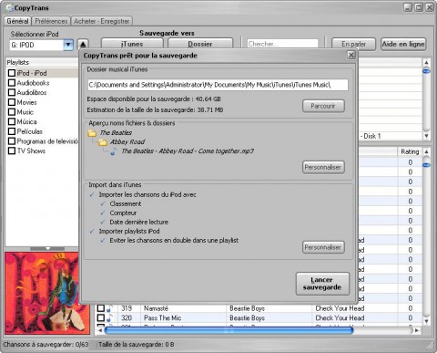The height and width of the screenshot is (353, 437).
Task: Open the Préférences tab
Action: tap(51, 21)
